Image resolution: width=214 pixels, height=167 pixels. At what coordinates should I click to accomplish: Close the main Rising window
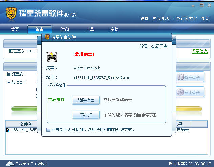point(209,5)
